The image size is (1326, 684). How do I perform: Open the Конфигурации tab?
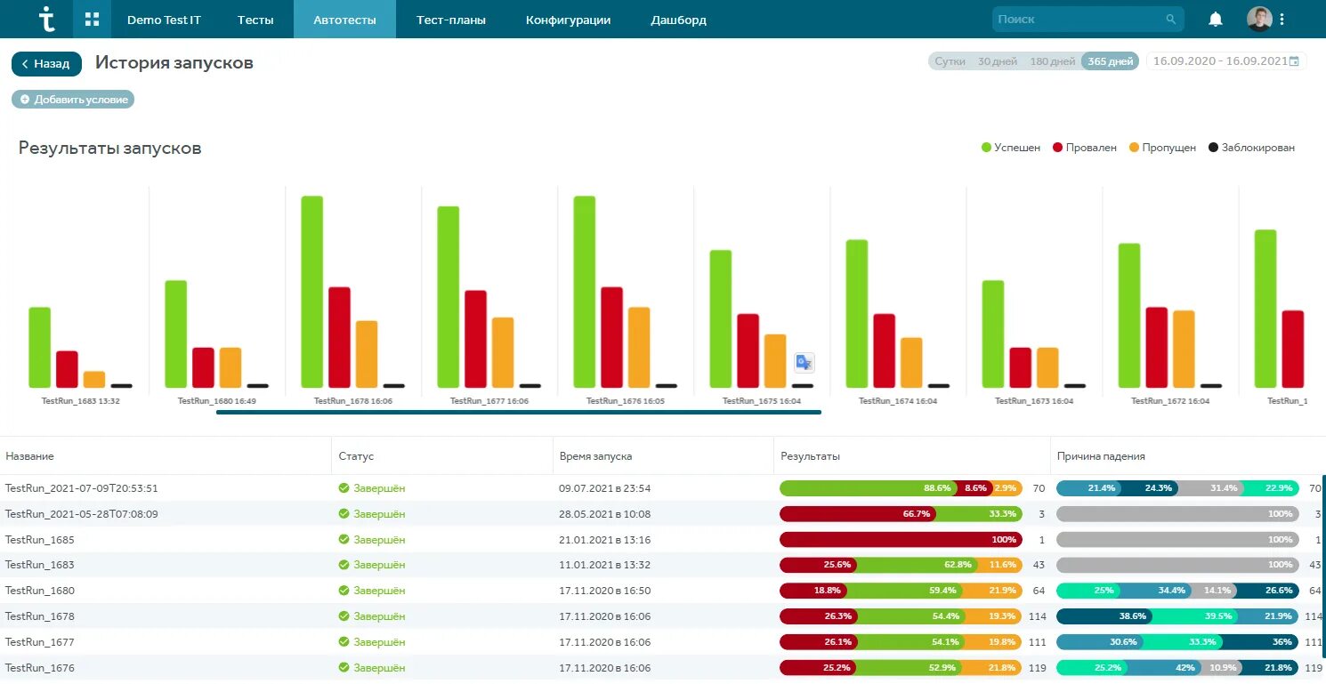tap(568, 20)
